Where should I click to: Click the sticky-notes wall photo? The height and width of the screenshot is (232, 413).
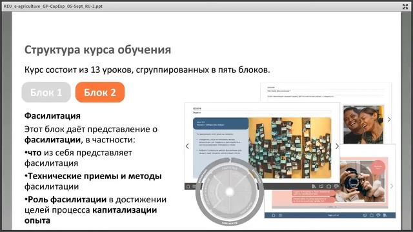(290, 148)
